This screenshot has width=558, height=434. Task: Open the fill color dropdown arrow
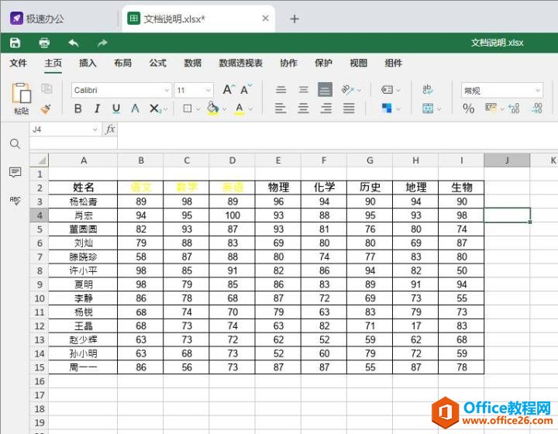click(224, 108)
